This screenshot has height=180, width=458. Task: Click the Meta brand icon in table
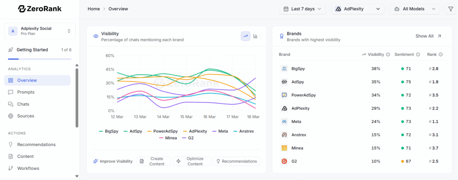[284, 122]
